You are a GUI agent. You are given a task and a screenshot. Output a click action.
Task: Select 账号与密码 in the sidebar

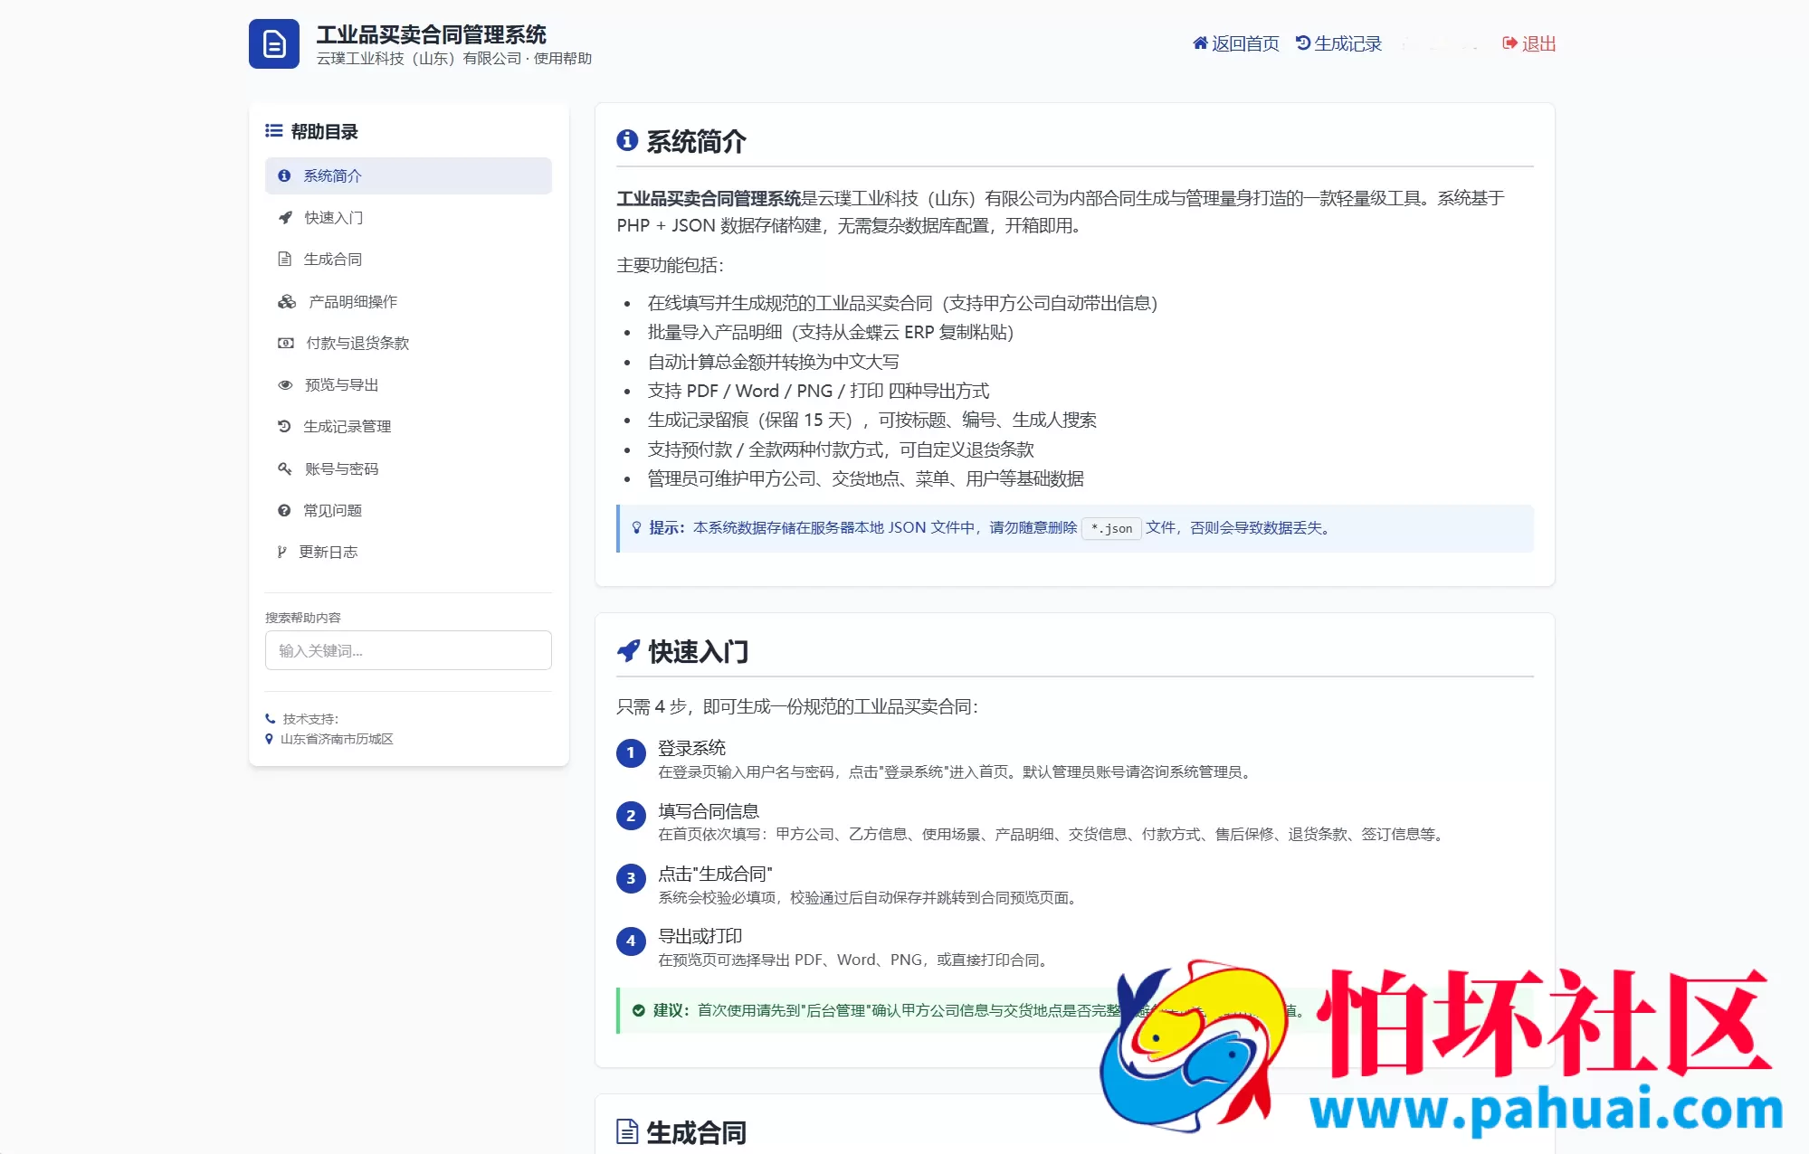(x=408, y=468)
